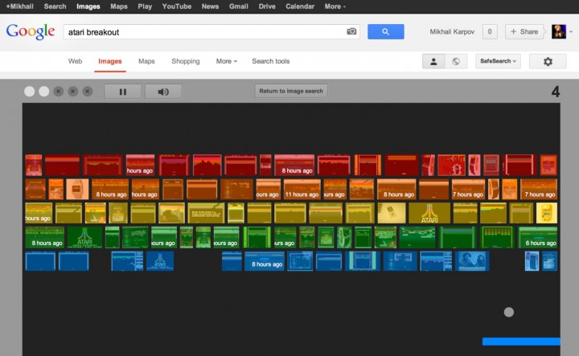Mute the game sound speaker button

point(163,92)
